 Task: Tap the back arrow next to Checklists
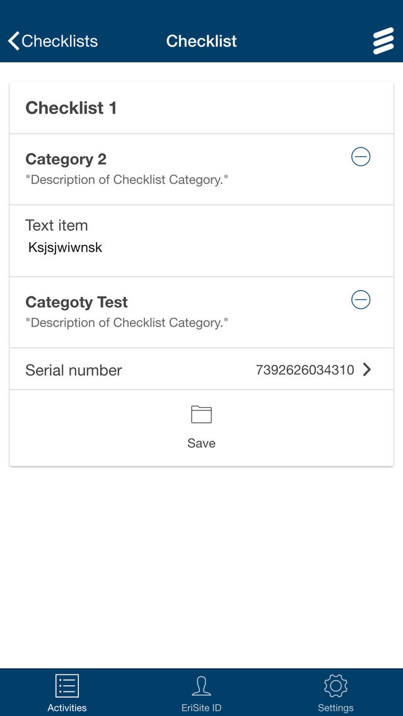[x=14, y=41]
